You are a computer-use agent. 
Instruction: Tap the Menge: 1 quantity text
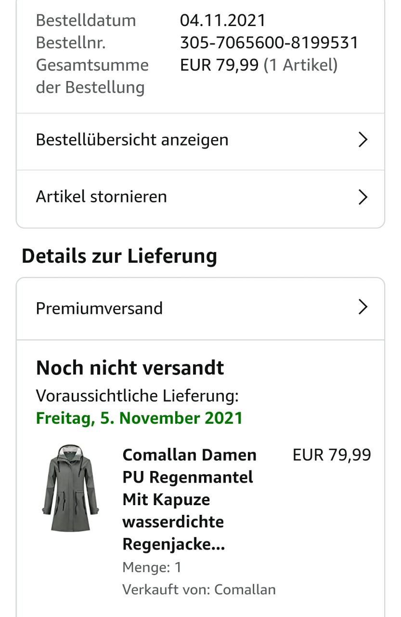pyautogui.click(x=152, y=567)
